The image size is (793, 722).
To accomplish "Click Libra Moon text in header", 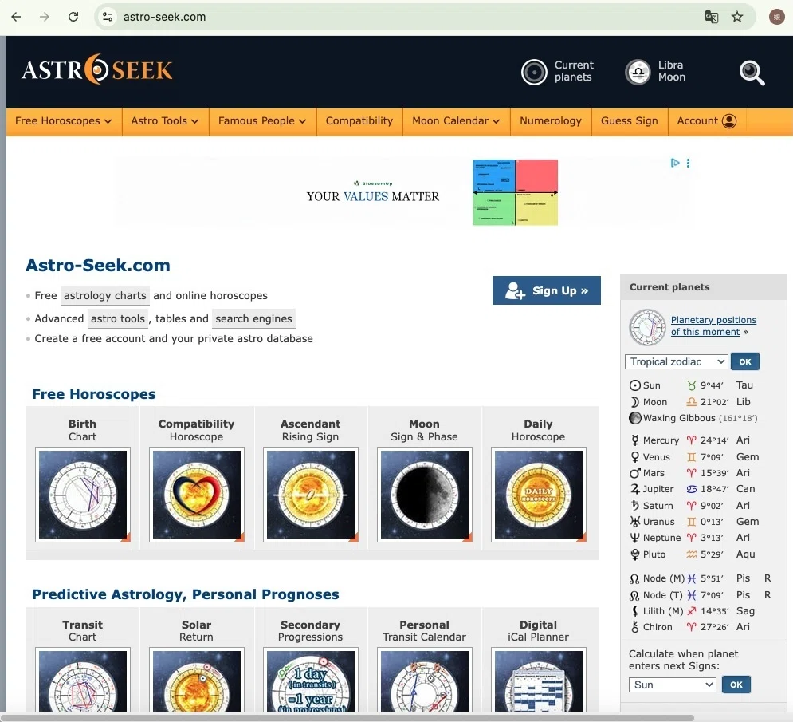I will [x=672, y=71].
